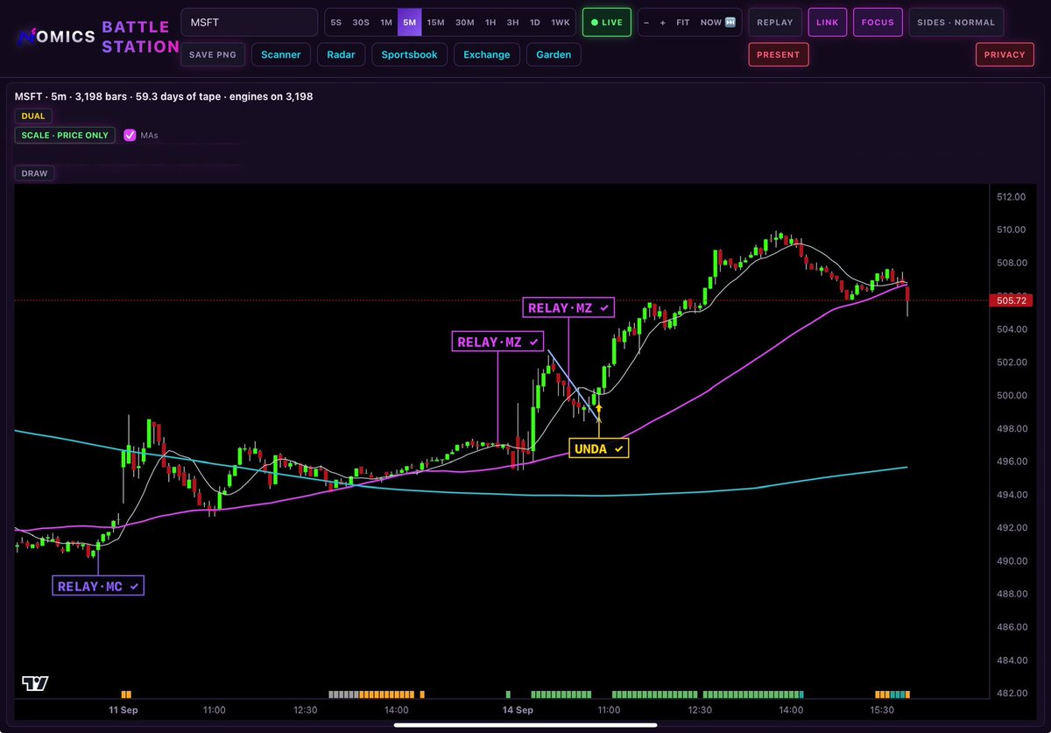The image size is (1051, 733).
Task: Click the UNDA signal label
Action: pos(599,448)
